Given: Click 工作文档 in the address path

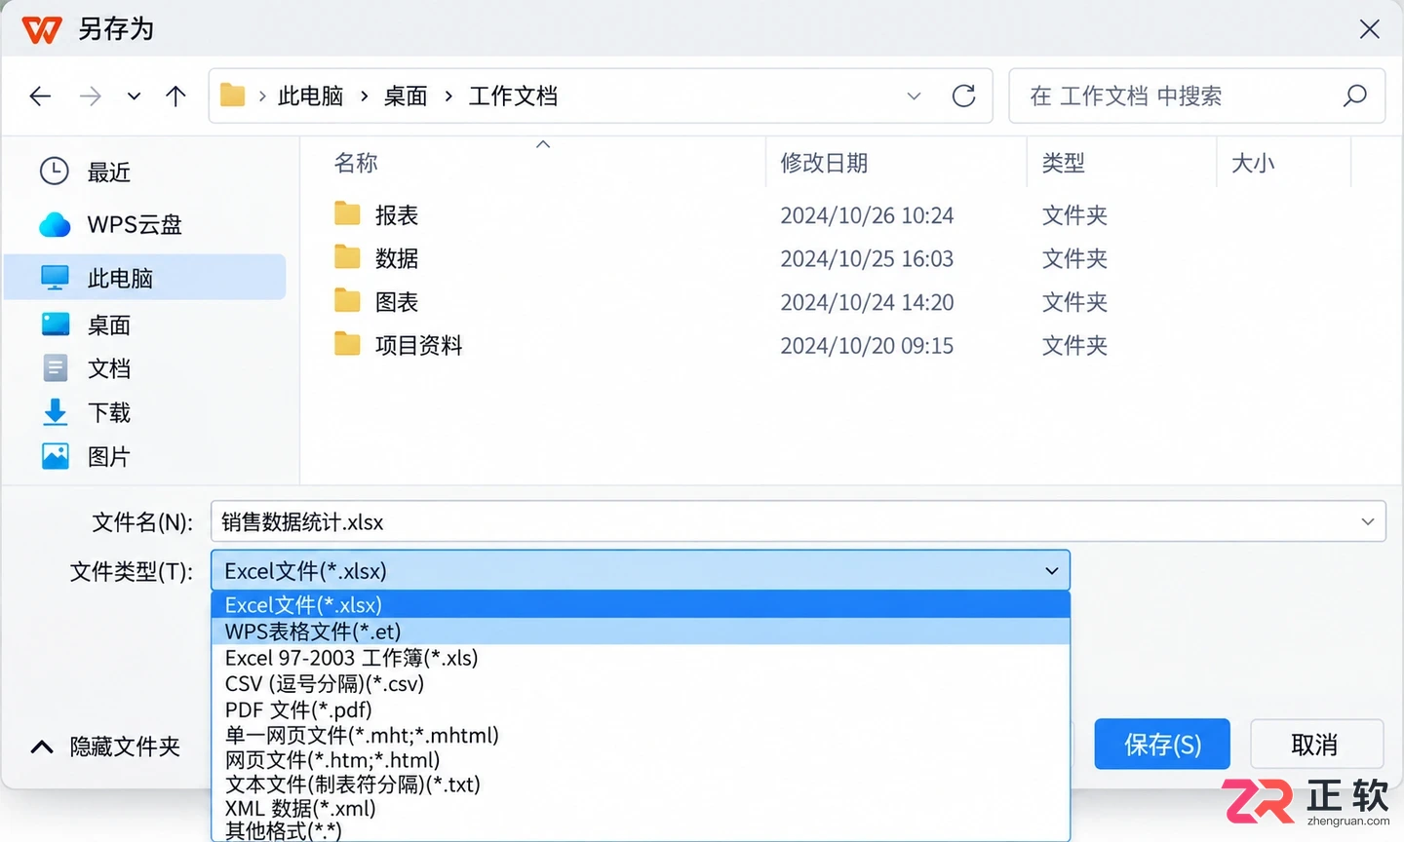Looking at the screenshot, I should pyautogui.click(x=513, y=96).
